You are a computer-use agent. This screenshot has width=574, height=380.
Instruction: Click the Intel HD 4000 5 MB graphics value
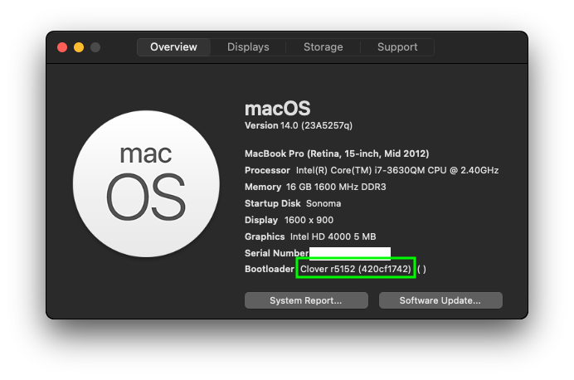[x=333, y=236]
